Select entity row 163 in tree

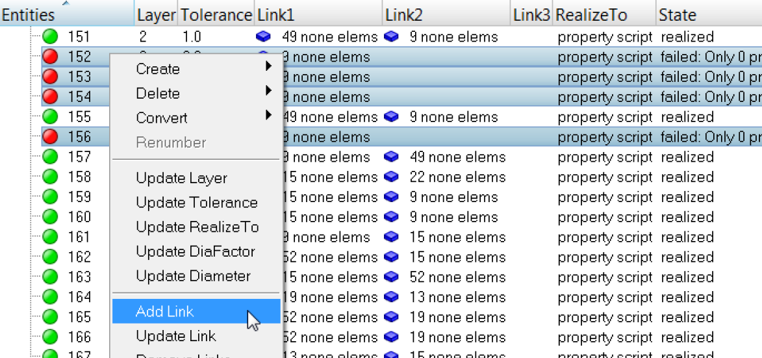(x=79, y=277)
